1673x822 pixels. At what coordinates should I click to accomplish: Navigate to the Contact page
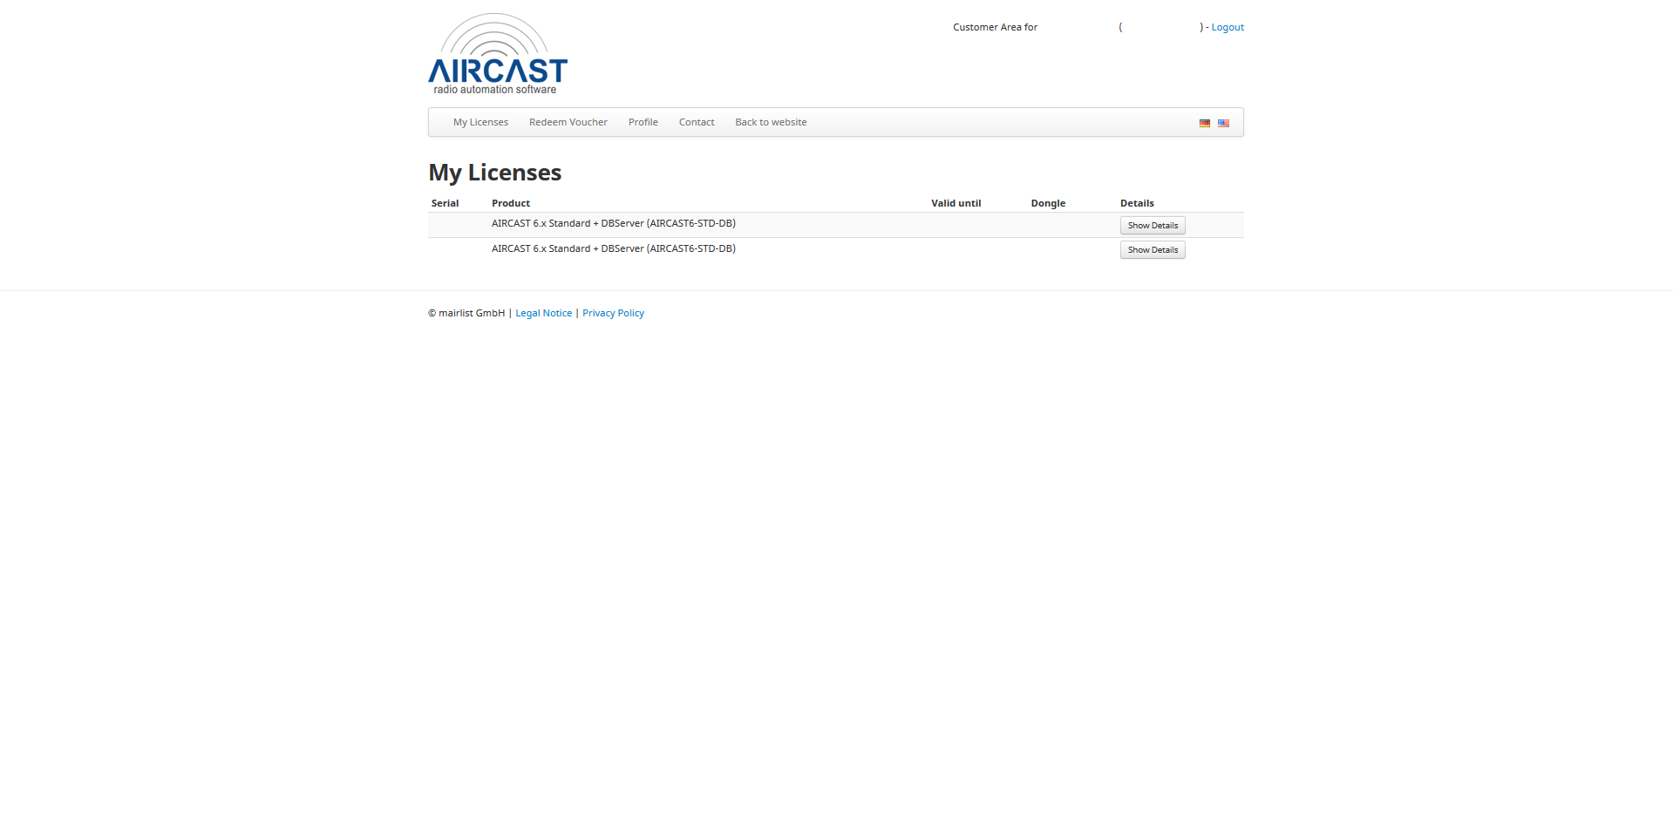(696, 122)
